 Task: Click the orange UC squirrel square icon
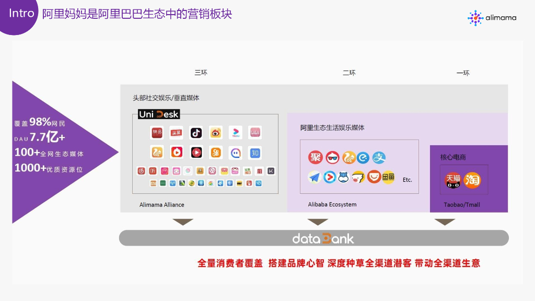coord(157,153)
